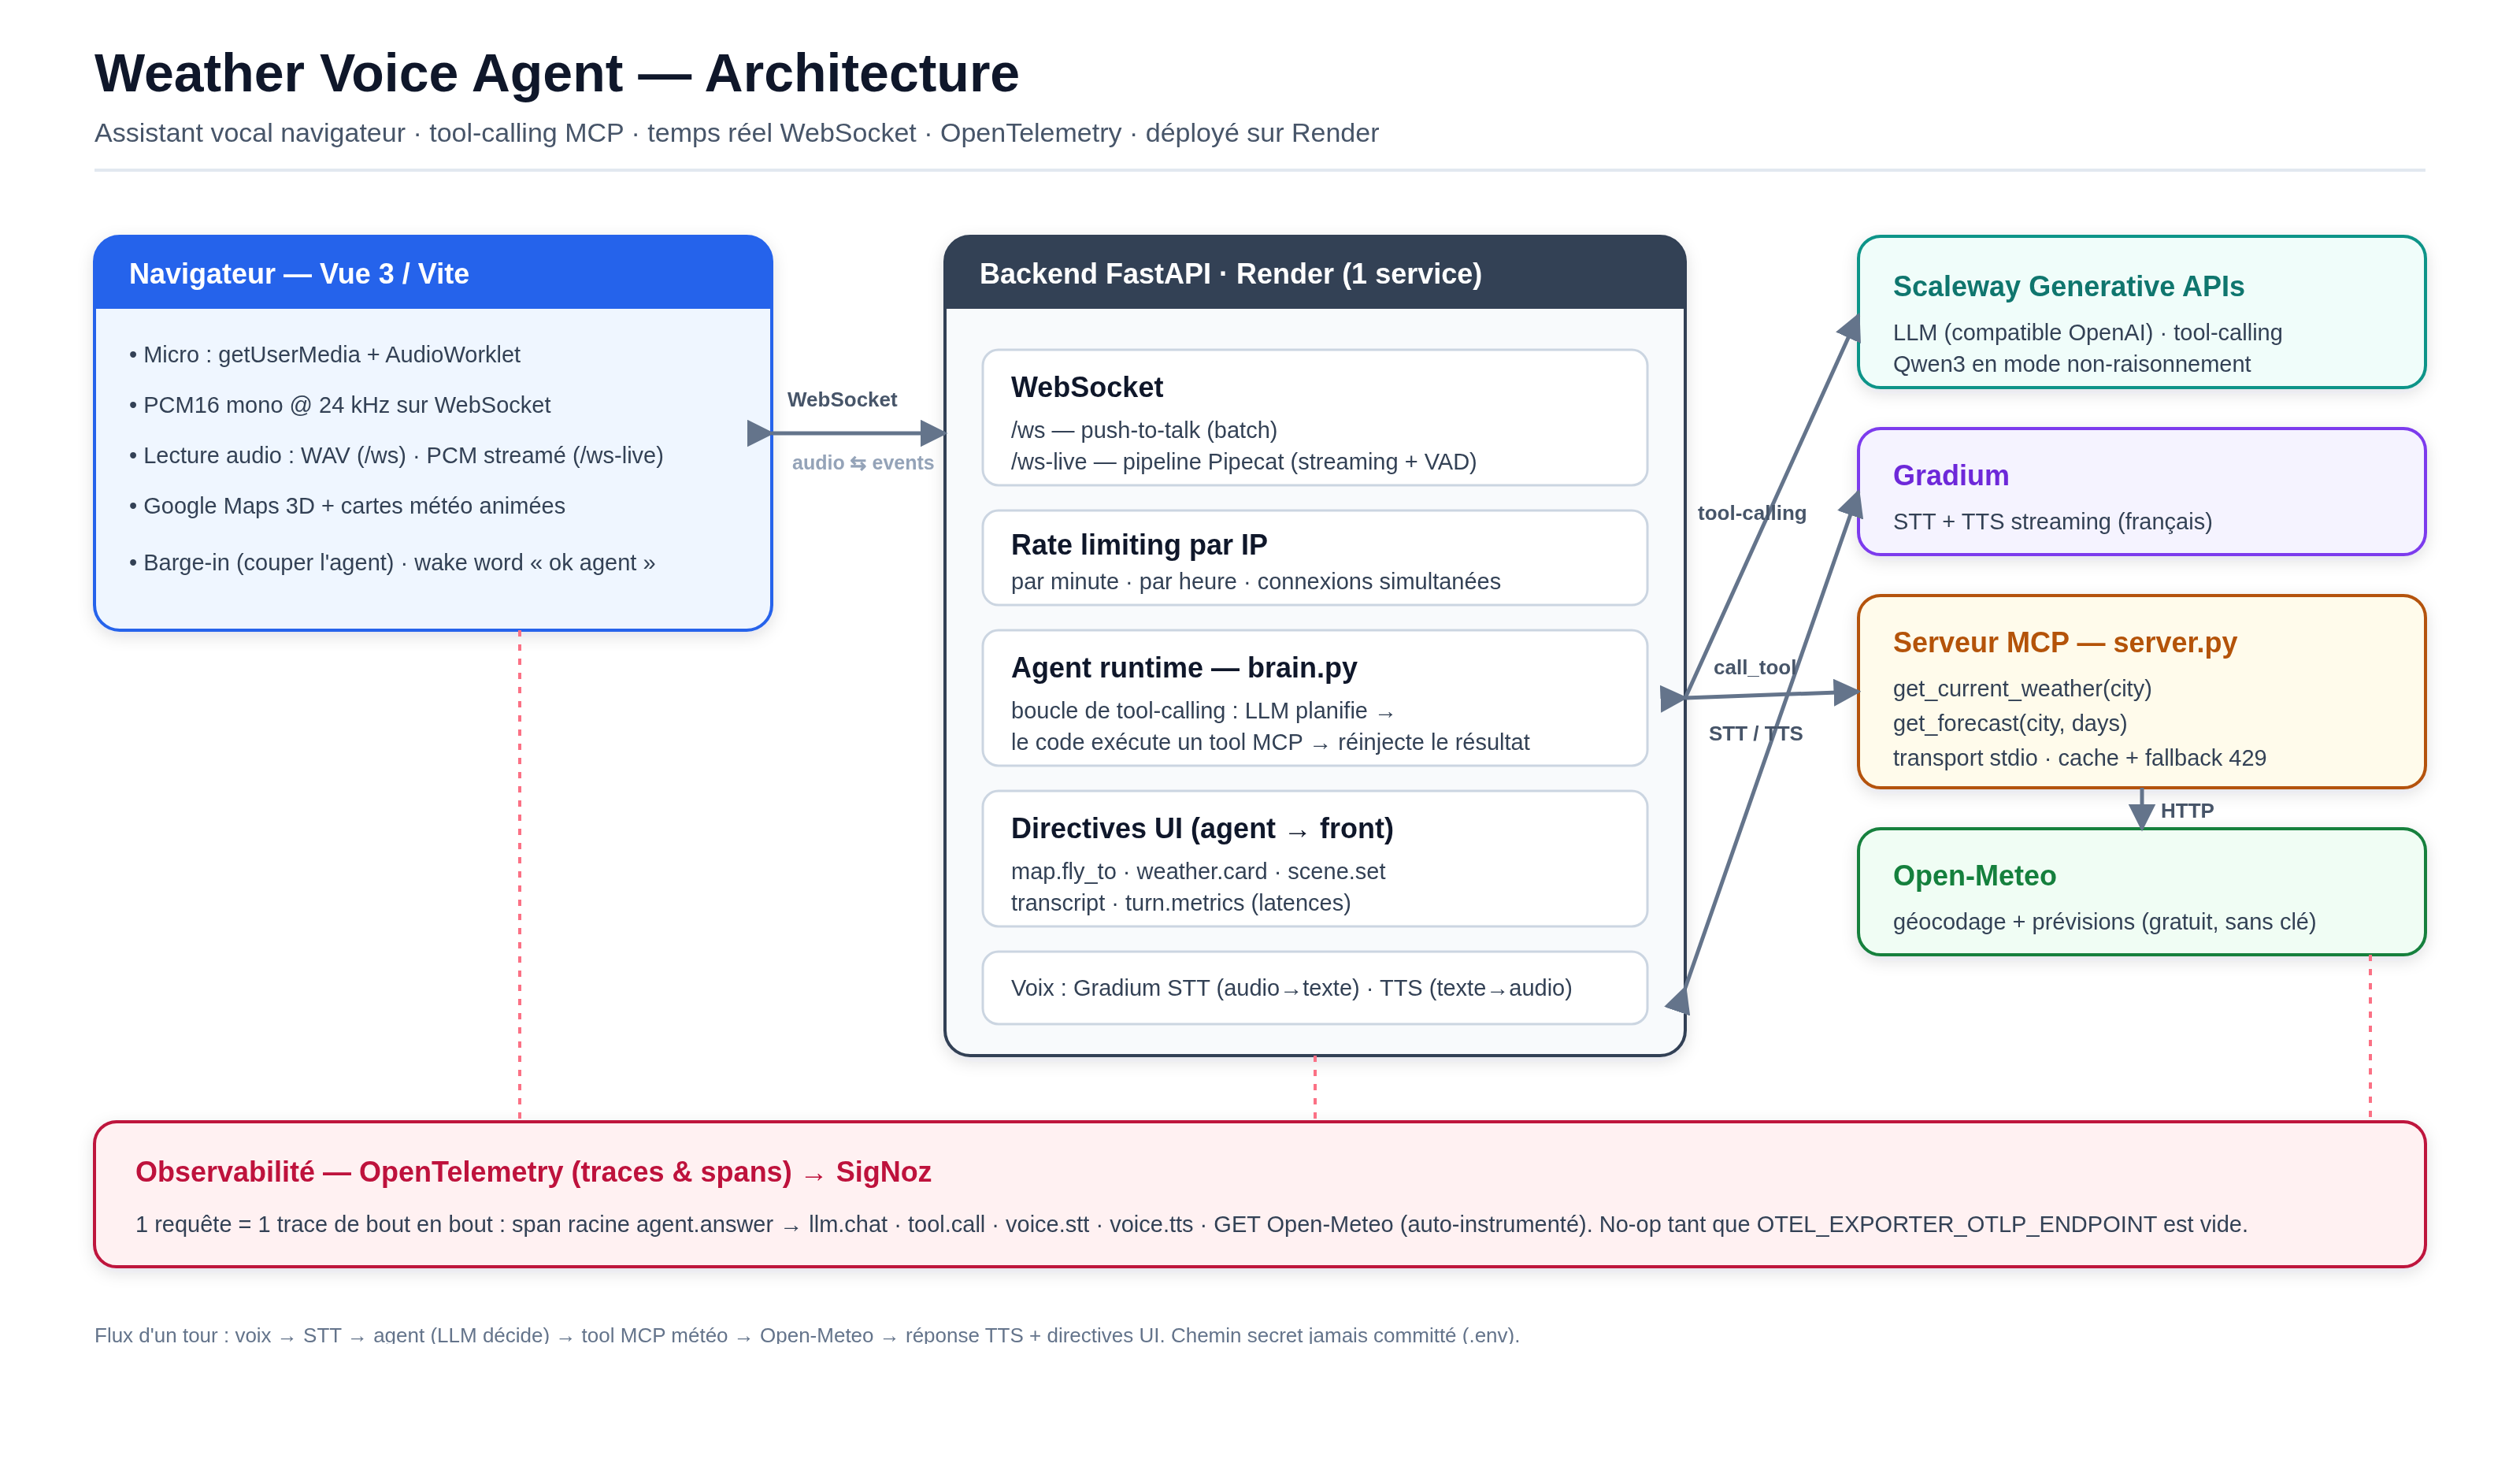
Task: Click 'Qwen3 en mode non-raisonnement' line
Action: (x=2071, y=364)
